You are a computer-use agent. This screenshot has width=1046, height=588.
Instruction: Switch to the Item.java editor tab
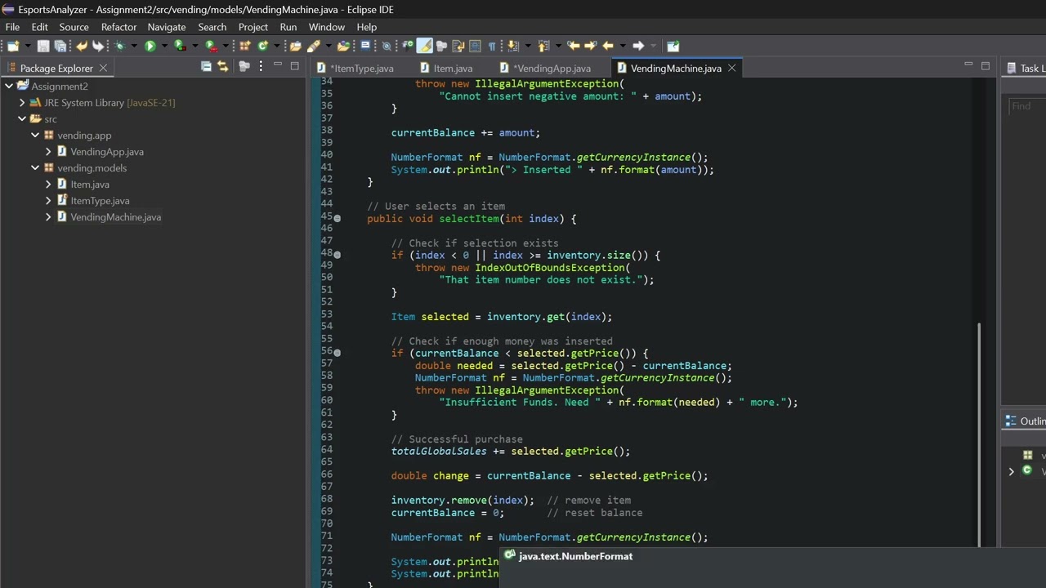coord(446,68)
